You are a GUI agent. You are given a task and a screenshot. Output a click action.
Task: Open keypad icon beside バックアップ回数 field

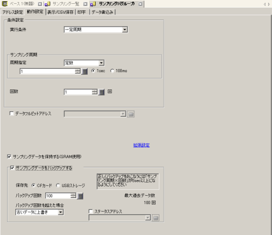[80, 196]
